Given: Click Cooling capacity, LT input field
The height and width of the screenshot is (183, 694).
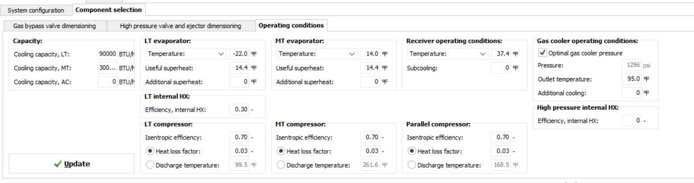Looking at the screenshot, I should coord(107,54).
